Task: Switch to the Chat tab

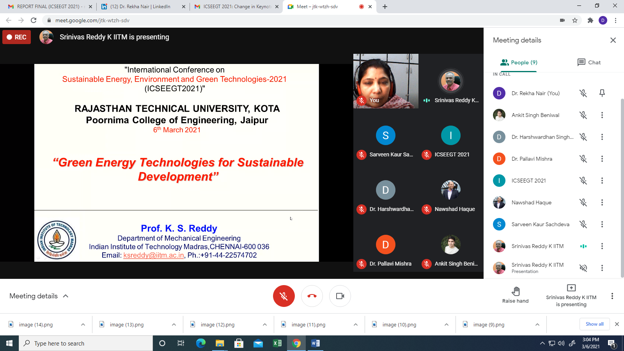Action: (589, 62)
